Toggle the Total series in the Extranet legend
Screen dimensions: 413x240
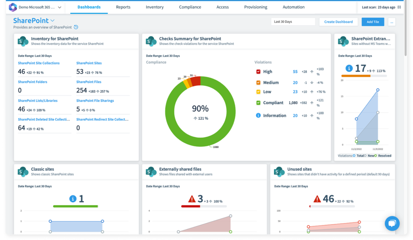[x=359, y=155]
